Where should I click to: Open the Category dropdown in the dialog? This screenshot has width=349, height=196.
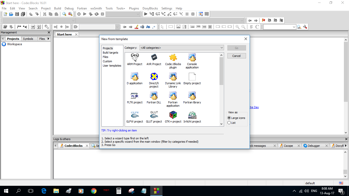click(x=182, y=48)
